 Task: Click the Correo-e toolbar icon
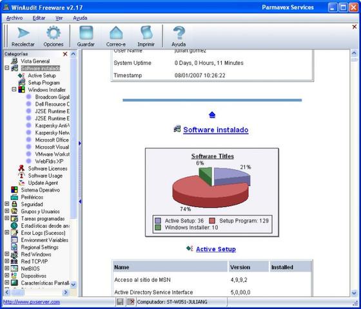coord(116,33)
